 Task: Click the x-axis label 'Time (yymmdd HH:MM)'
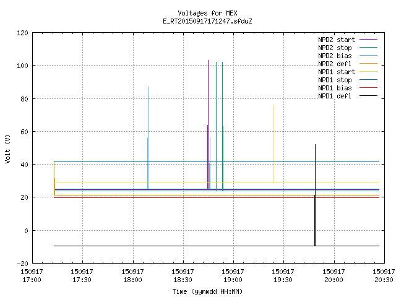tap(207, 291)
